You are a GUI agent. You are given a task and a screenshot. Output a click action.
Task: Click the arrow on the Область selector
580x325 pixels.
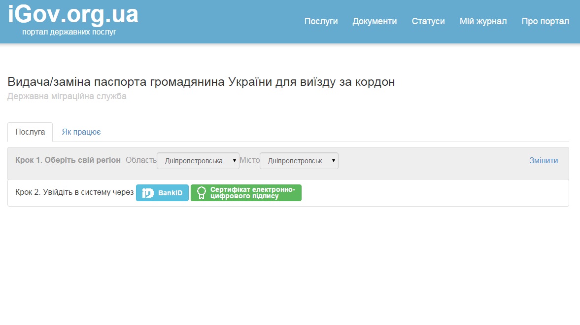(235, 161)
